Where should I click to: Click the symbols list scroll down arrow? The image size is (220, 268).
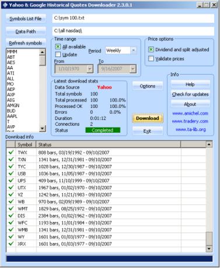pos(43,128)
